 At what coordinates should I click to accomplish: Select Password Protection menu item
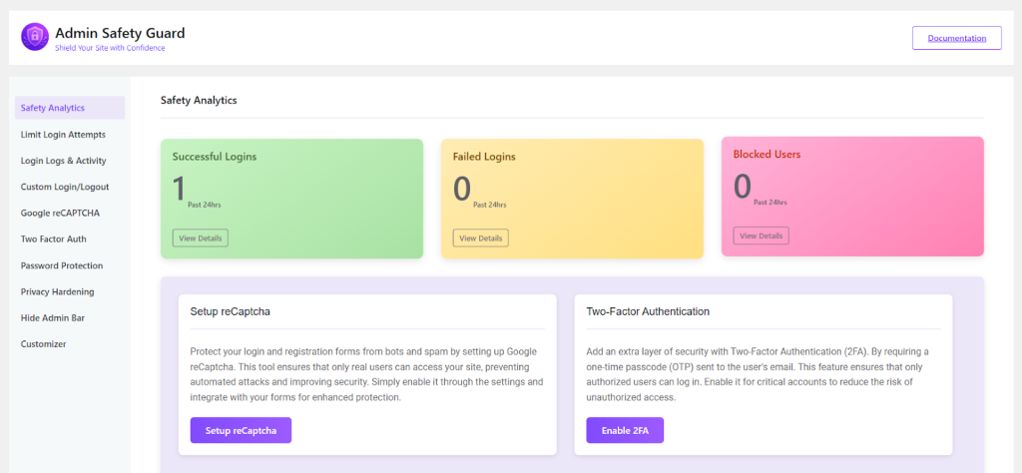(x=62, y=265)
